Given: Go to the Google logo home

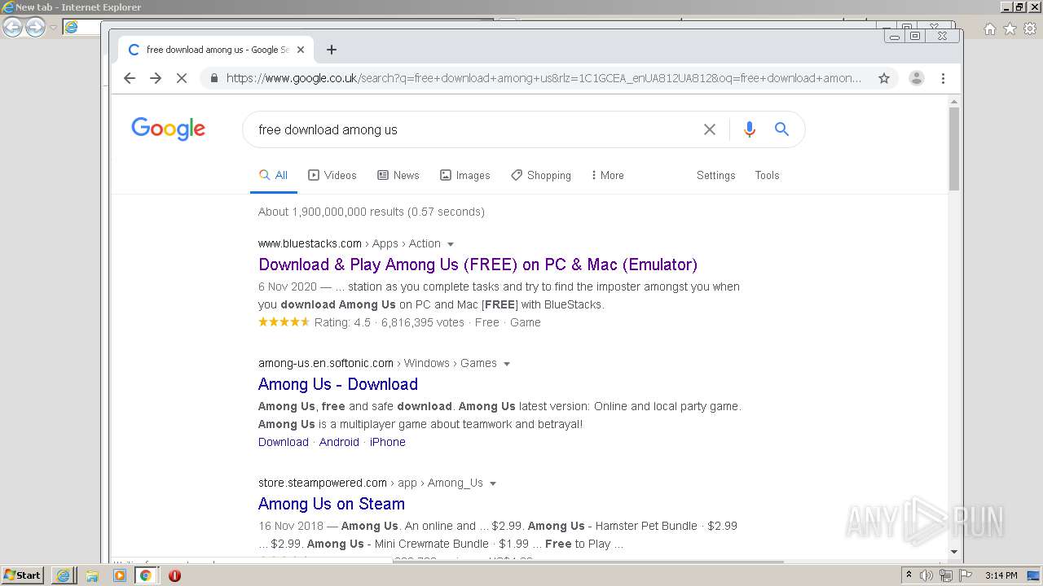Looking at the screenshot, I should point(169,129).
